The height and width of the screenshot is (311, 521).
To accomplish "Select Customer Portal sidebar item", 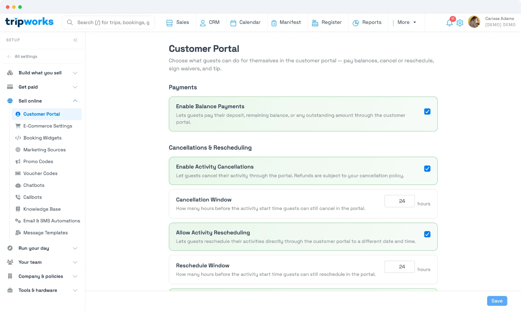I will pos(47,114).
